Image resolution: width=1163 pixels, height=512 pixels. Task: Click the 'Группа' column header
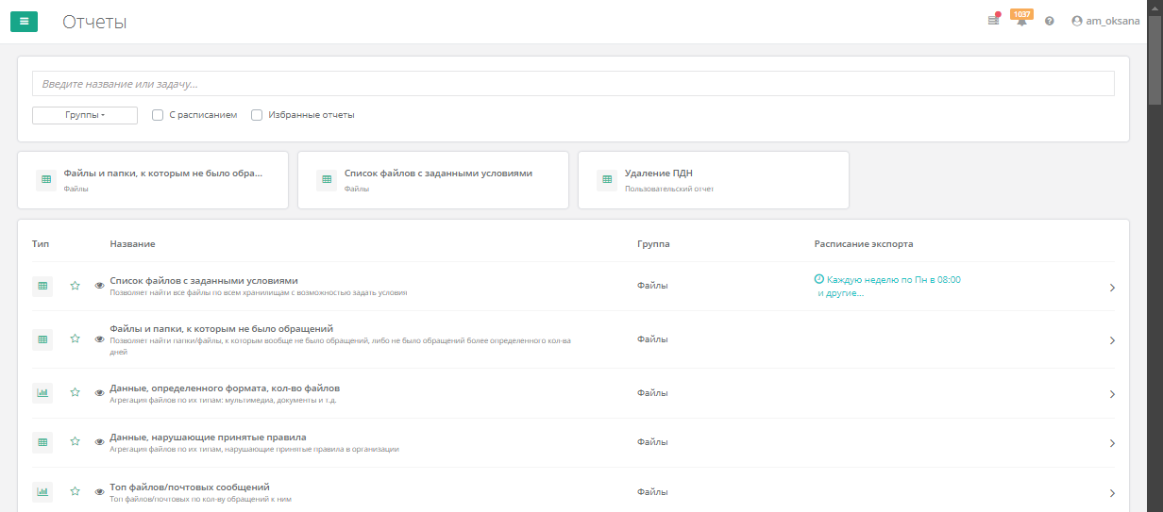[x=653, y=244]
